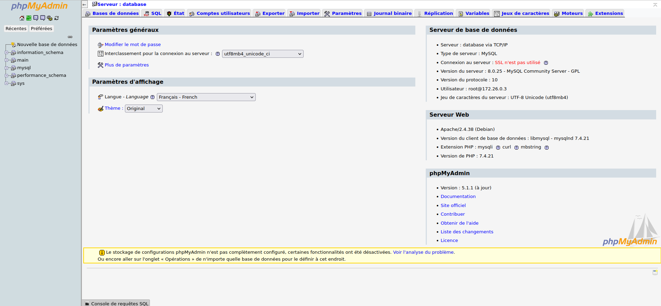Go to phpMyAdmin home via house icon
The image size is (661, 306).
[22, 18]
